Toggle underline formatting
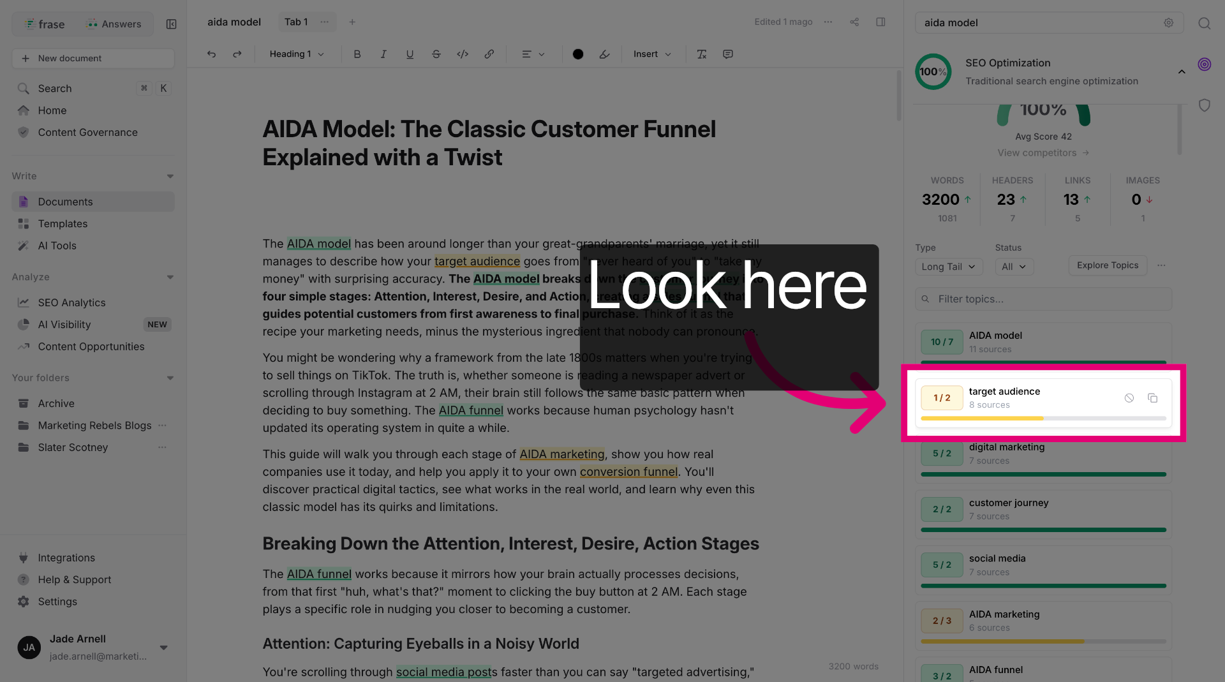The height and width of the screenshot is (682, 1225). [x=410, y=54]
